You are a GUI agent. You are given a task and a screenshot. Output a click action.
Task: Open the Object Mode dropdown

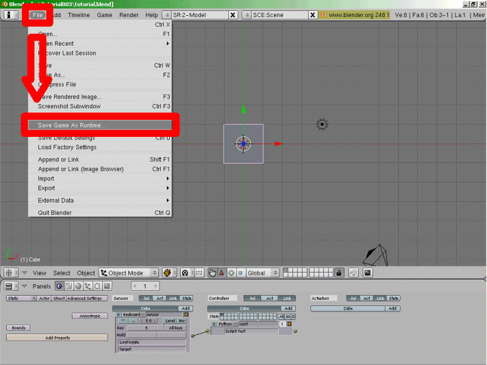coord(128,273)
